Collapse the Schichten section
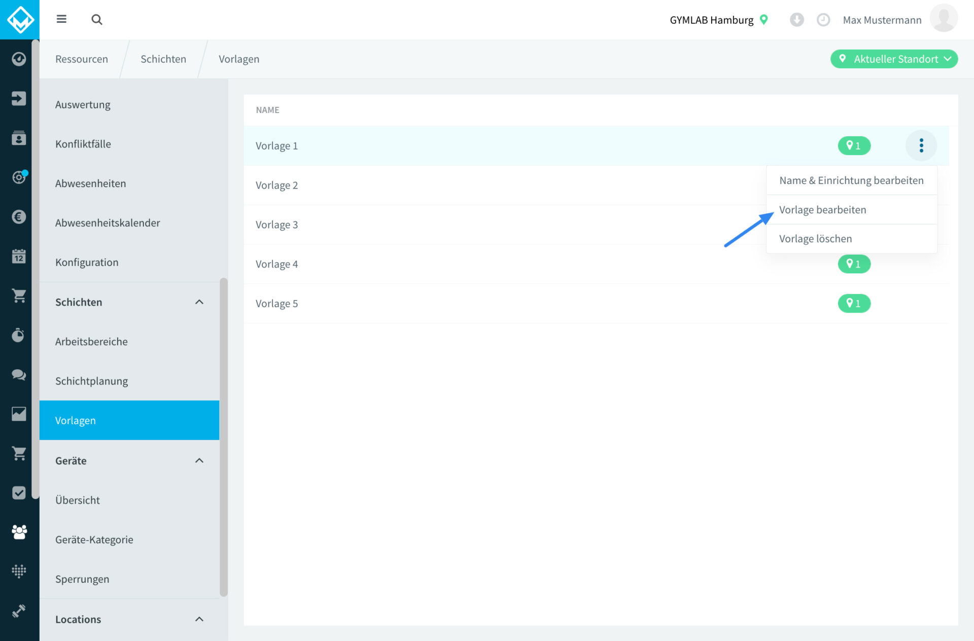Image resolution: width=974 pixels, height=641 pixels. click(x=199, y=302)
